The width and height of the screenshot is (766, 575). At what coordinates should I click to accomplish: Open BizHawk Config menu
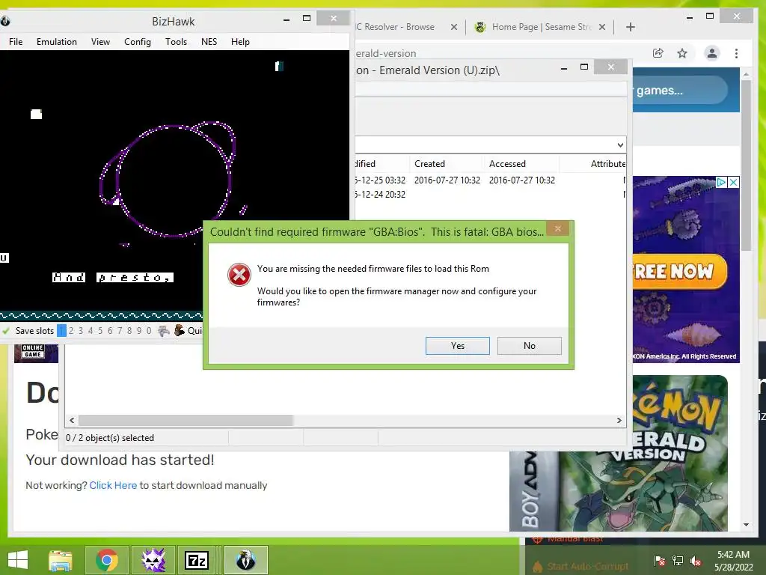pyautogui.click(x=138, y=42)
